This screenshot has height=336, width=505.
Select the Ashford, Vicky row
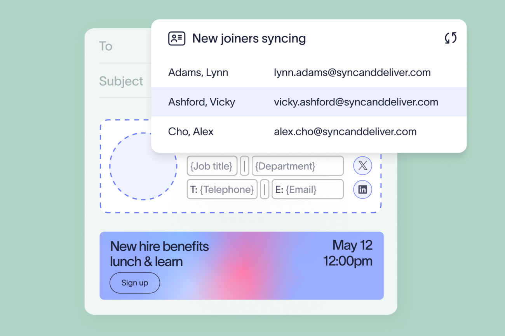click(x=309, y=102)
